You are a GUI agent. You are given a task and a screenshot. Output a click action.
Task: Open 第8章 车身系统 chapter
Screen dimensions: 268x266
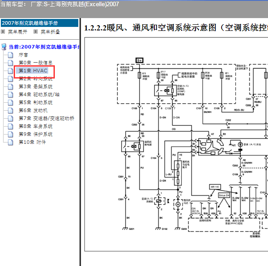(x=35, y=126)
